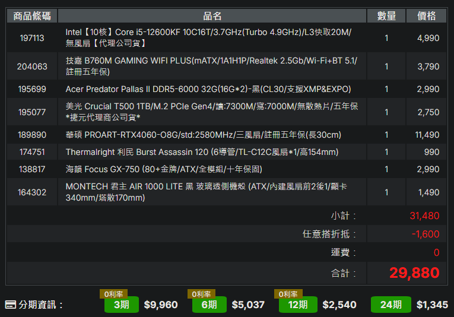The height and width of the screenshot is (317, 454).
Task: Click the Thermalright Burst Assassin 120 name
Action: click(x=202, y=152)
